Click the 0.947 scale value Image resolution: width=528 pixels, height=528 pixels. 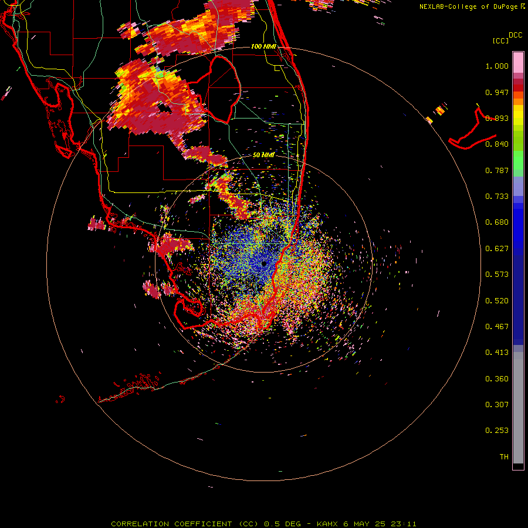coord(497,92)
